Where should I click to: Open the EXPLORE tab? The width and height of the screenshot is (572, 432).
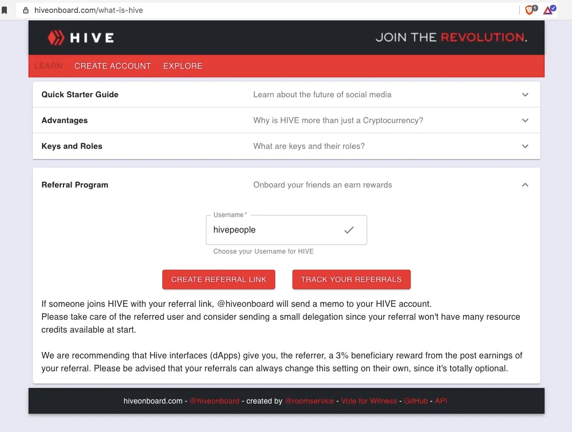pyautogui.click(x=183, y=66)
